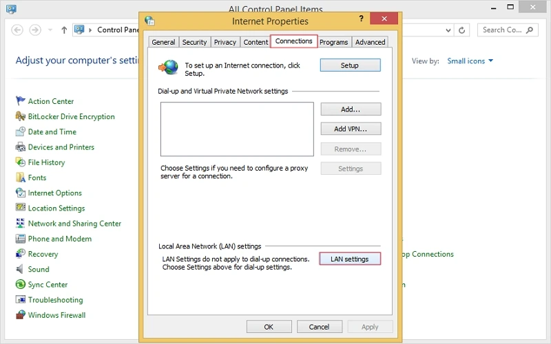Click the help question mark in Internet Properties
This screenshot has width=551, height=344.
pyautogui.click(x=361, y=19)
